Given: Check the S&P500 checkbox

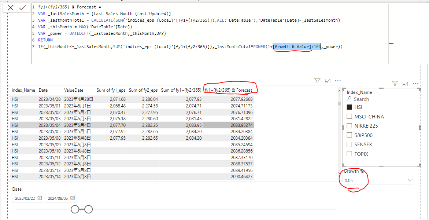Looking at the screenshot, I should click(349, 135).
